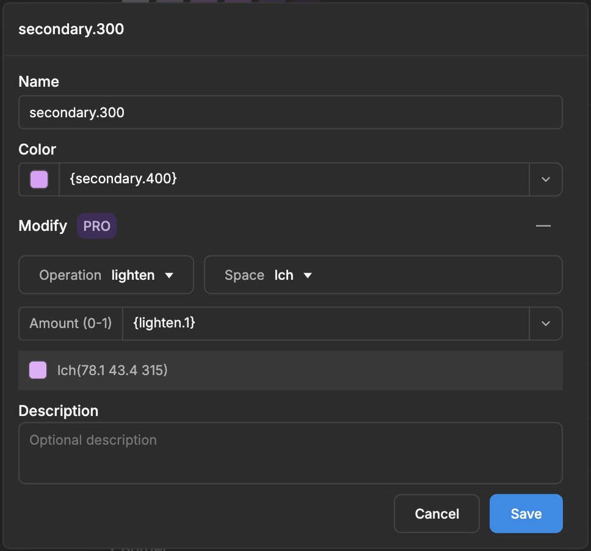591x551 pixels.
Task: Save the secondary.300 token
Action: tap(526, 514)
